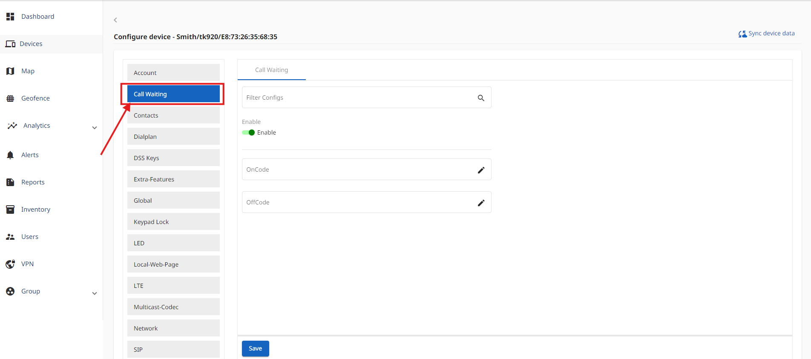Expand the Group submenu chevron
Image resolution: width=811 pixels, height=359 pixels.
95,293
